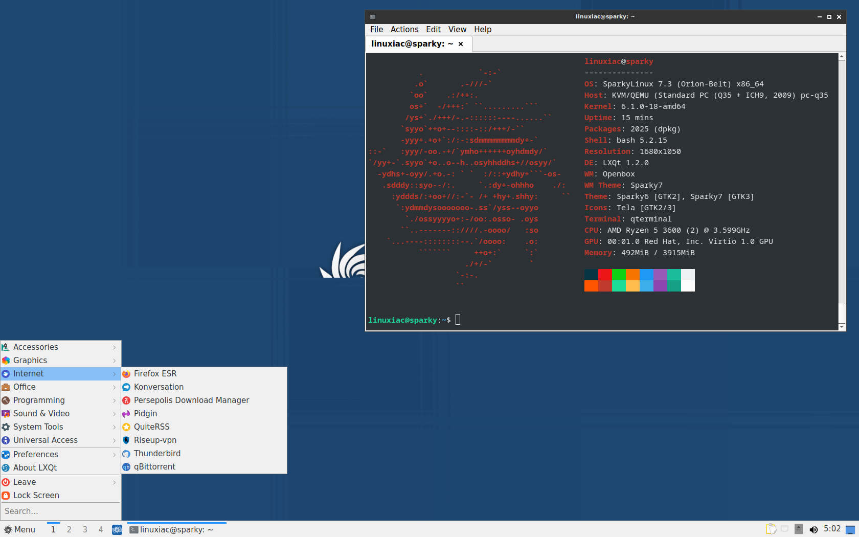The width and height of the screenshot is (859, 537).
Task: Switch to virtual desktop 3
Action: (85, 530)
